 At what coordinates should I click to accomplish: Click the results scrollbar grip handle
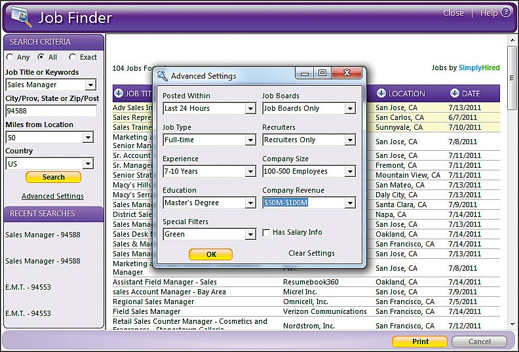tap(512, 78)
